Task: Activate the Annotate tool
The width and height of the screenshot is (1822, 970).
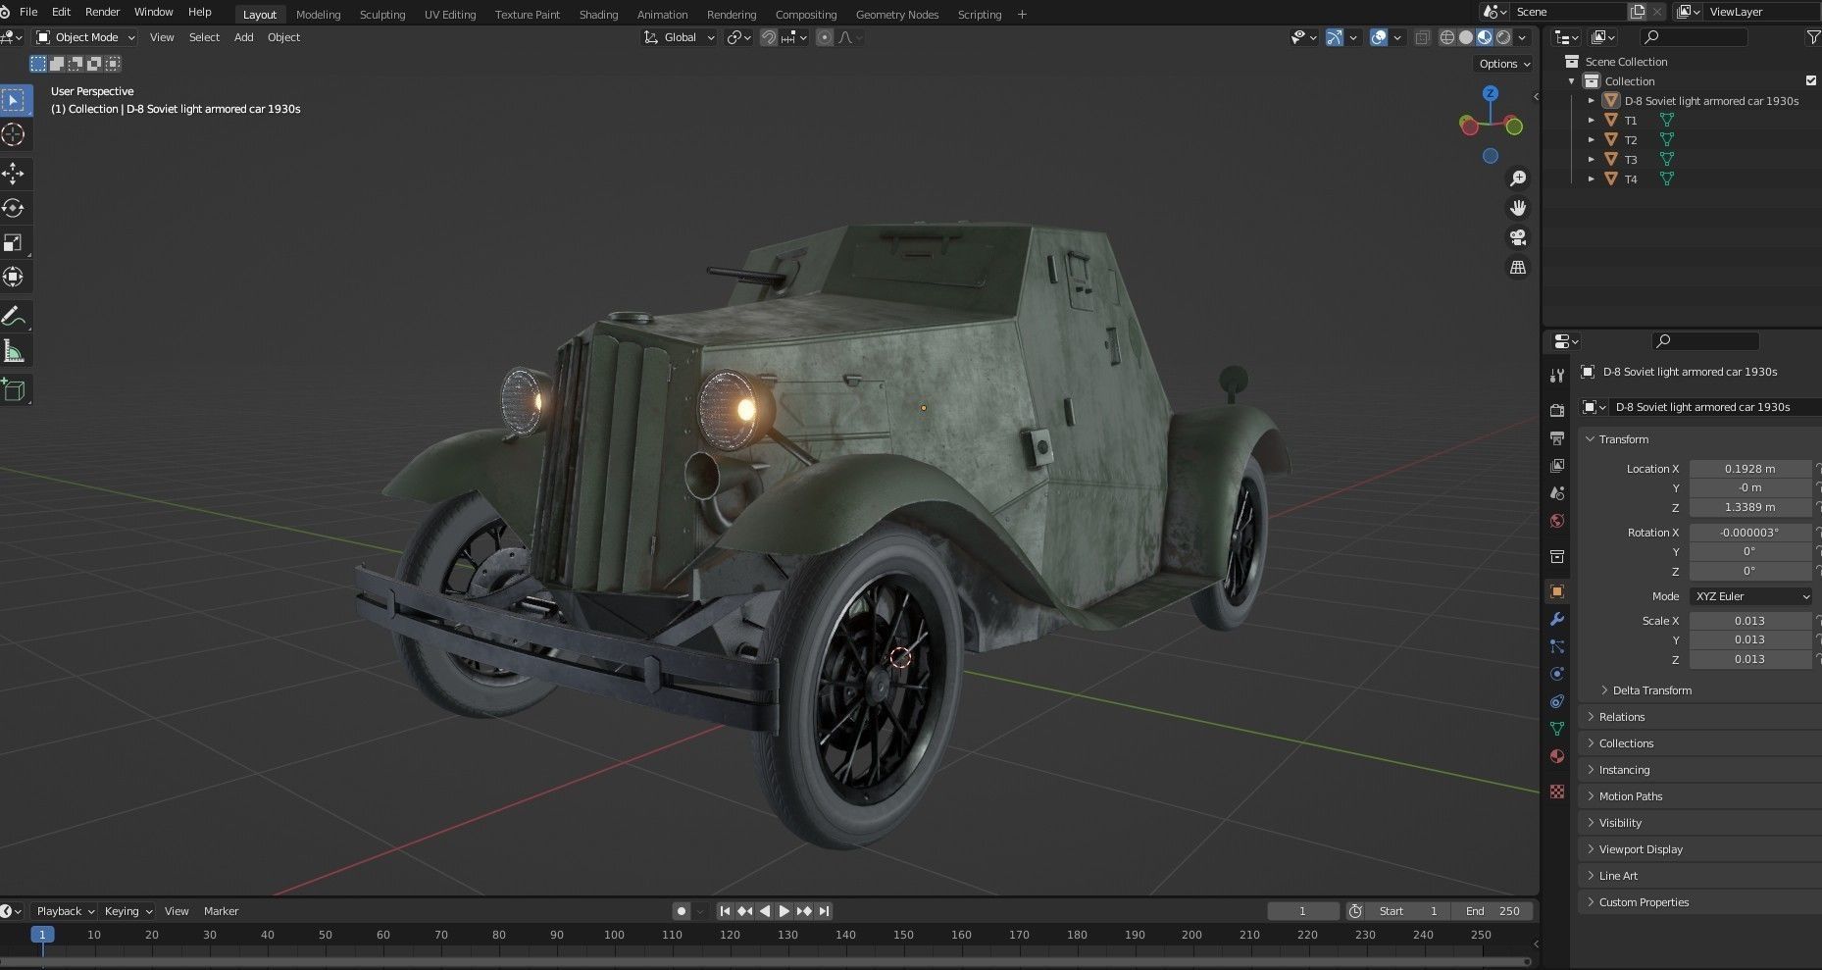Action: click(14, 316)
